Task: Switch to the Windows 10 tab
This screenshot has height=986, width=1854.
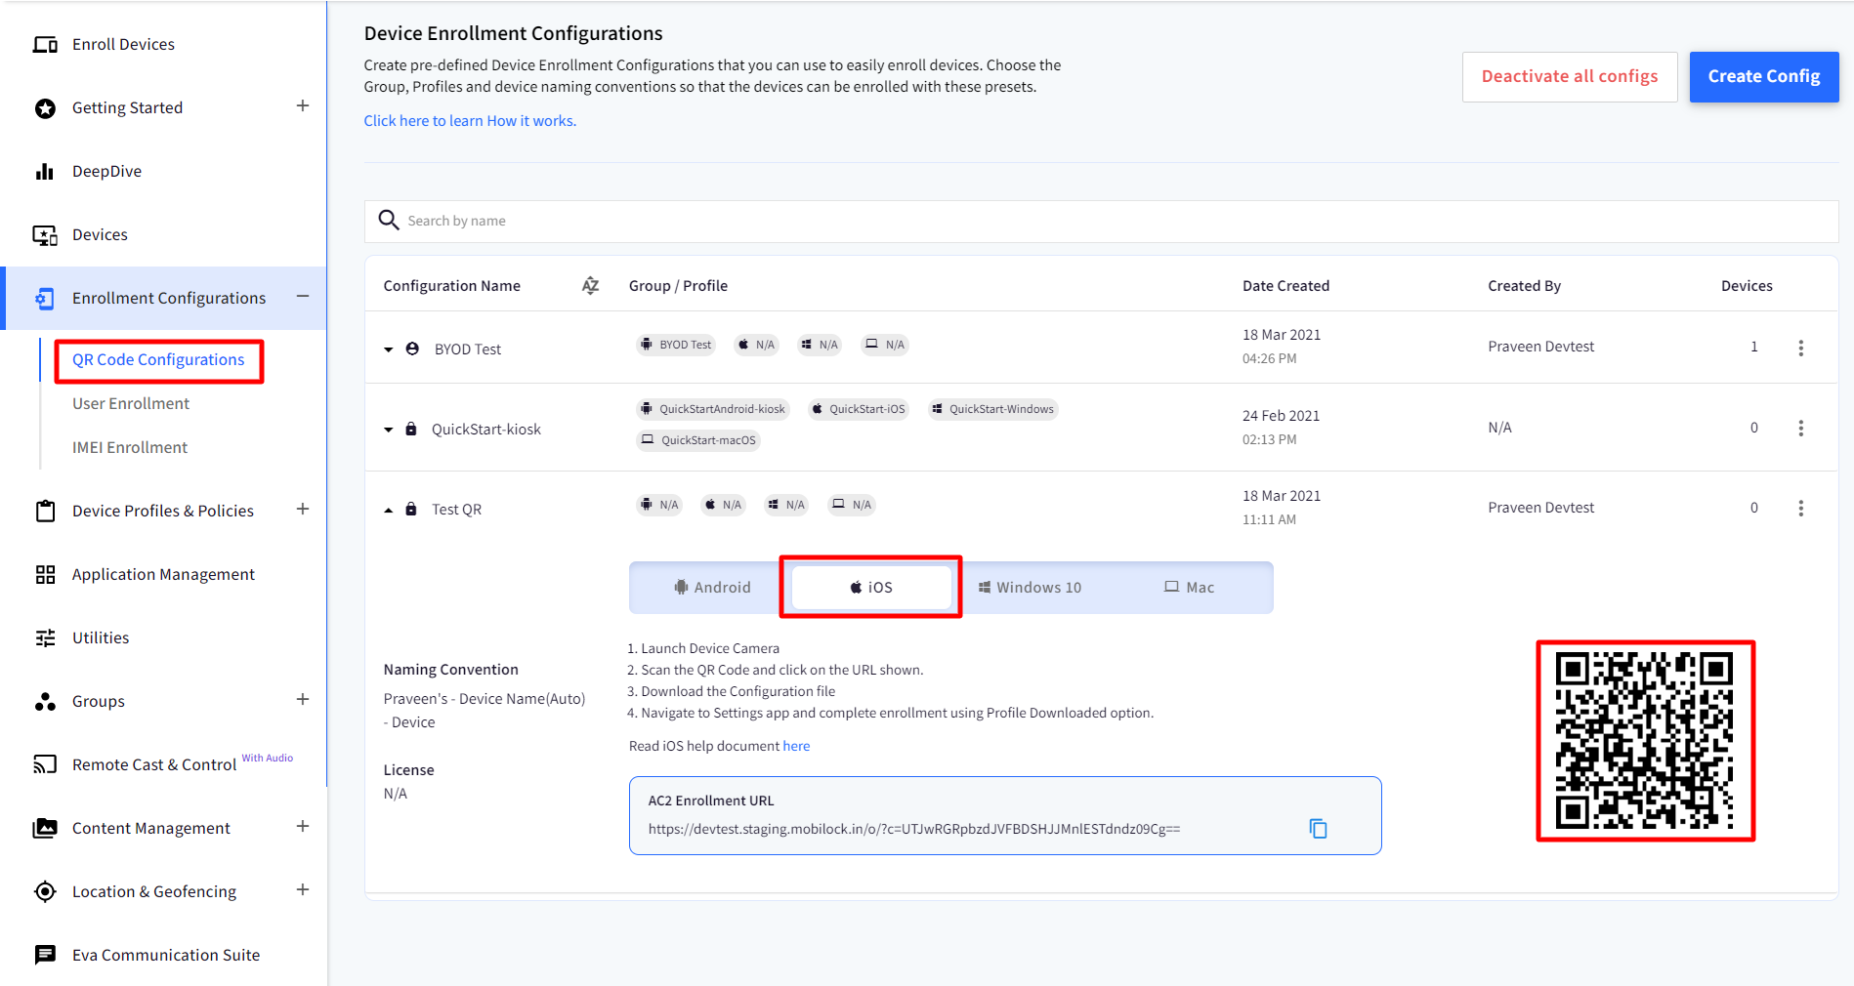Action: click(1031, 587)
